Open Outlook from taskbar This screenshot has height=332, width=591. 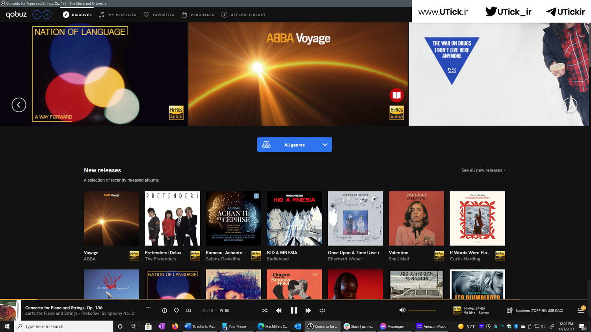click(x=298, y=326)
